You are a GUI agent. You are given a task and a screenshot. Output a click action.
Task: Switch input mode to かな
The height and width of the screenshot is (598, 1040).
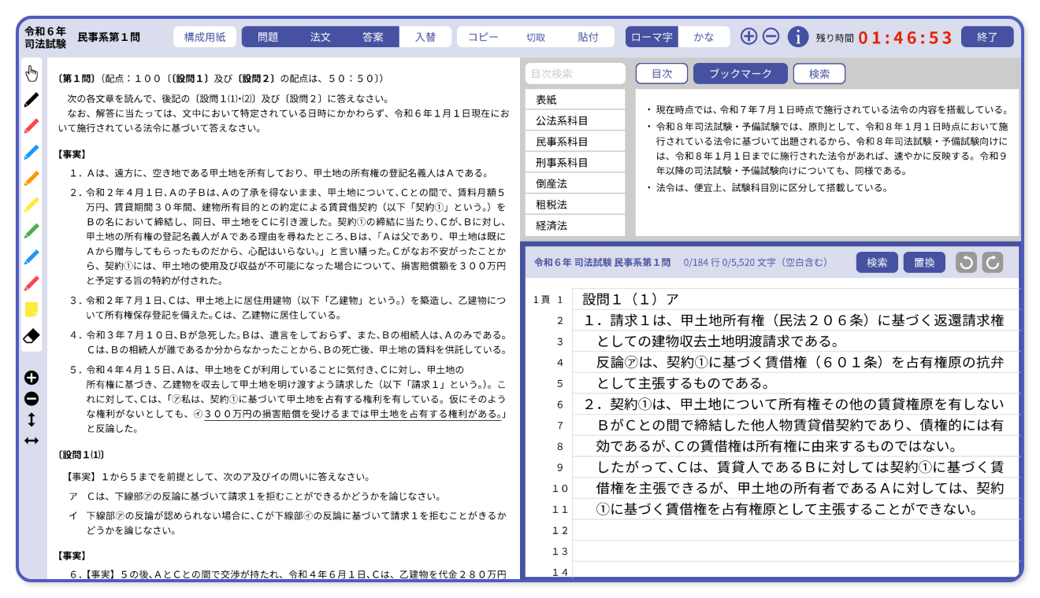click(x=704, y=37)
